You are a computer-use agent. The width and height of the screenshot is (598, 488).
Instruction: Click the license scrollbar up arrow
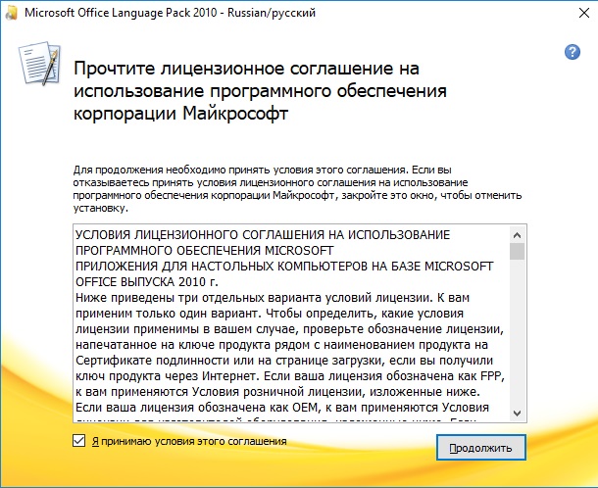point(517,234)
